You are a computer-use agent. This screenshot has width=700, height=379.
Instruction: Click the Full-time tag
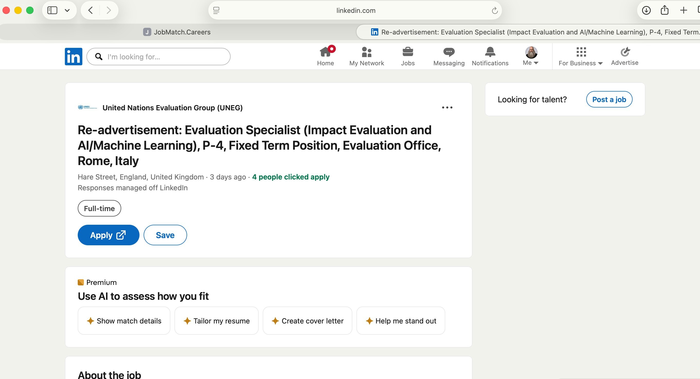click(99, 208)
